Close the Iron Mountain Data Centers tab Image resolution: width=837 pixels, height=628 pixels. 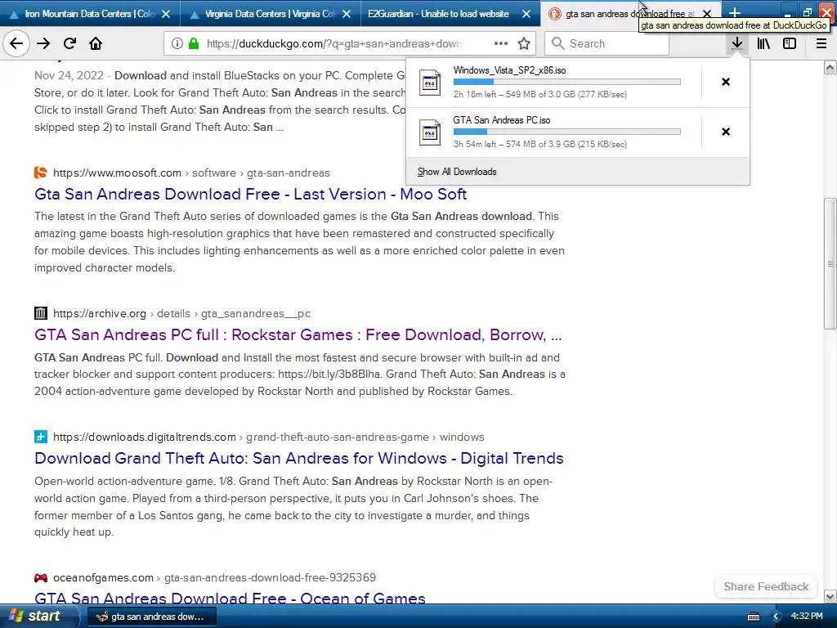pyautogui.click(x=166, y=14)
